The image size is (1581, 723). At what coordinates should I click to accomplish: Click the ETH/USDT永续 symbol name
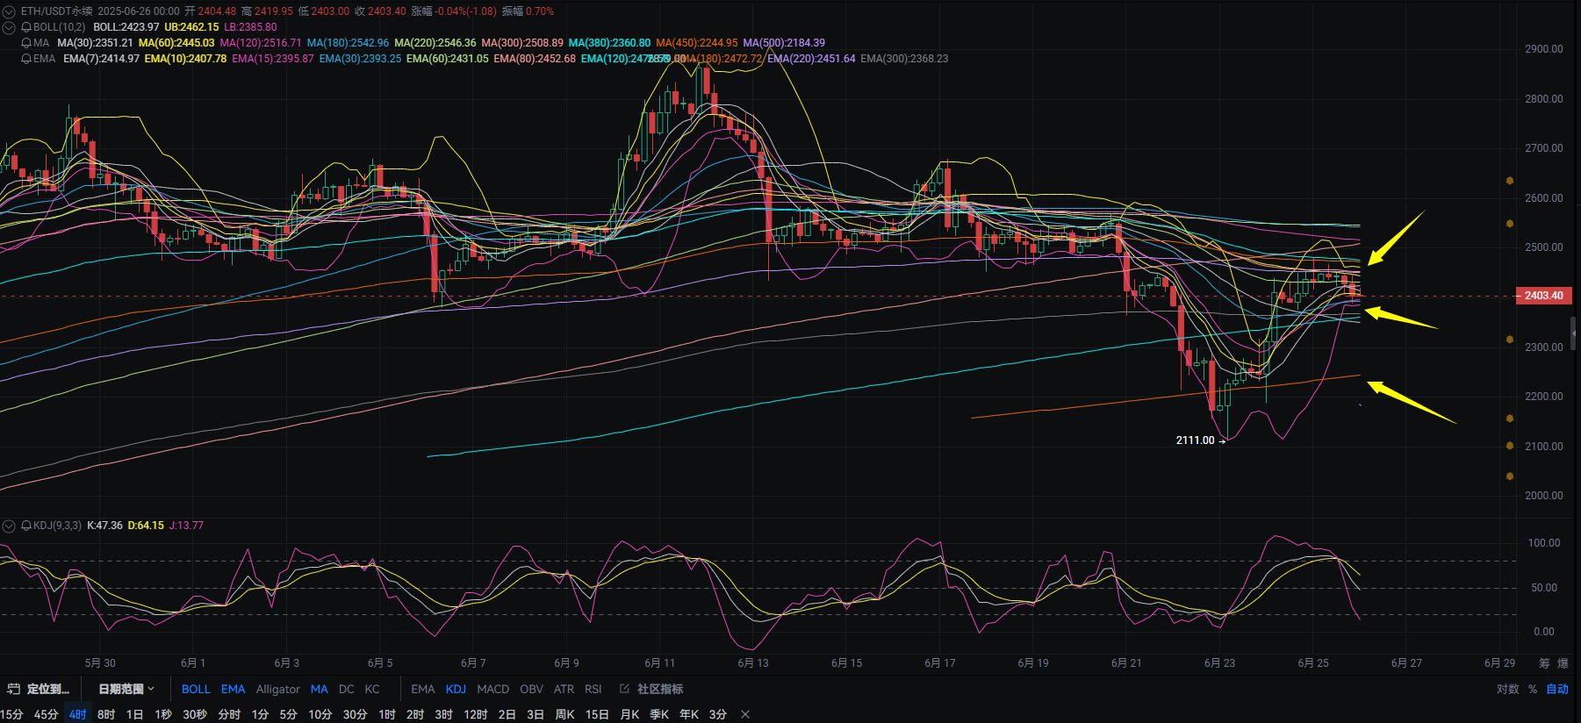[56, 11]
